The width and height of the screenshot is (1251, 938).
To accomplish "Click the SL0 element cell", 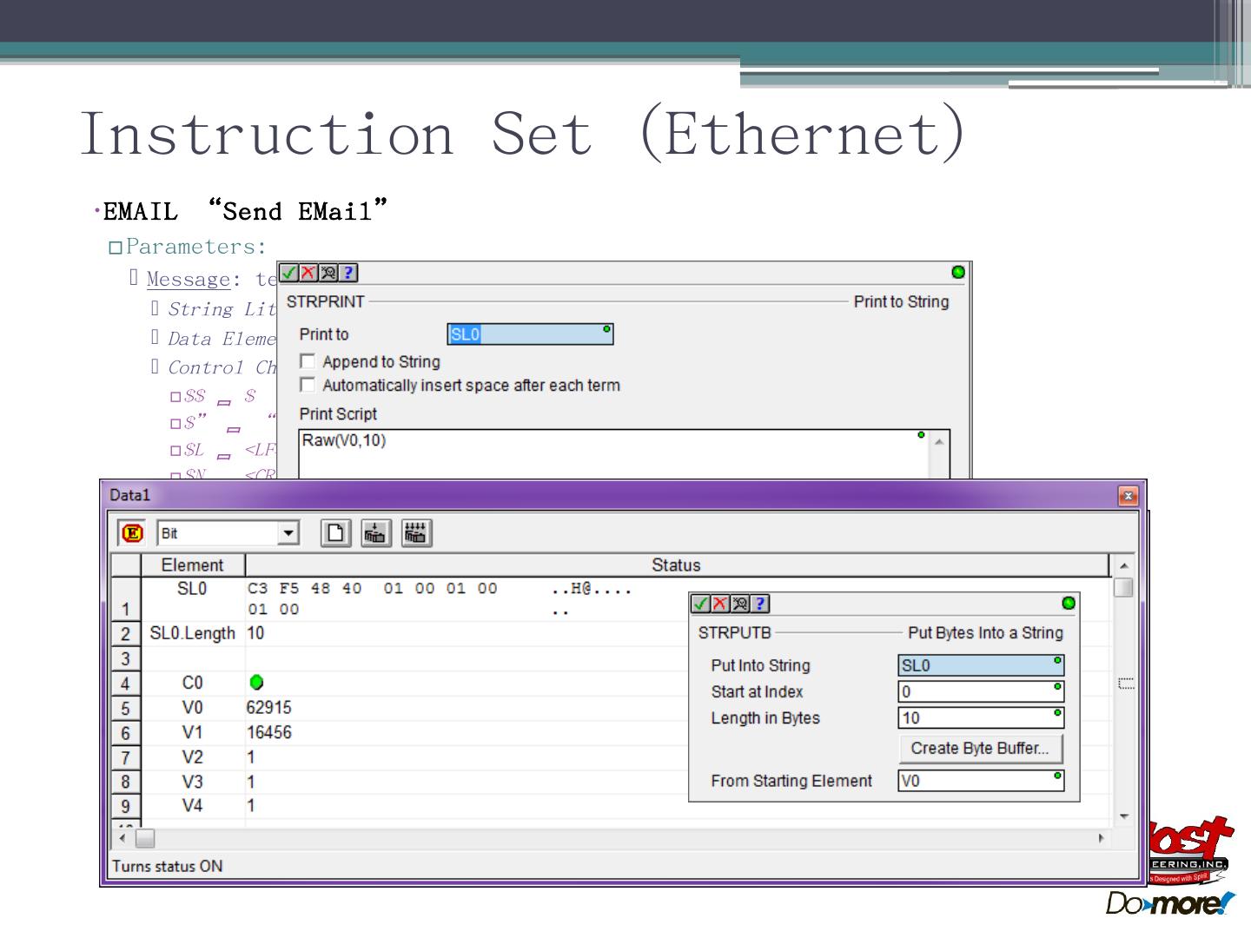I will pos(193,599).
